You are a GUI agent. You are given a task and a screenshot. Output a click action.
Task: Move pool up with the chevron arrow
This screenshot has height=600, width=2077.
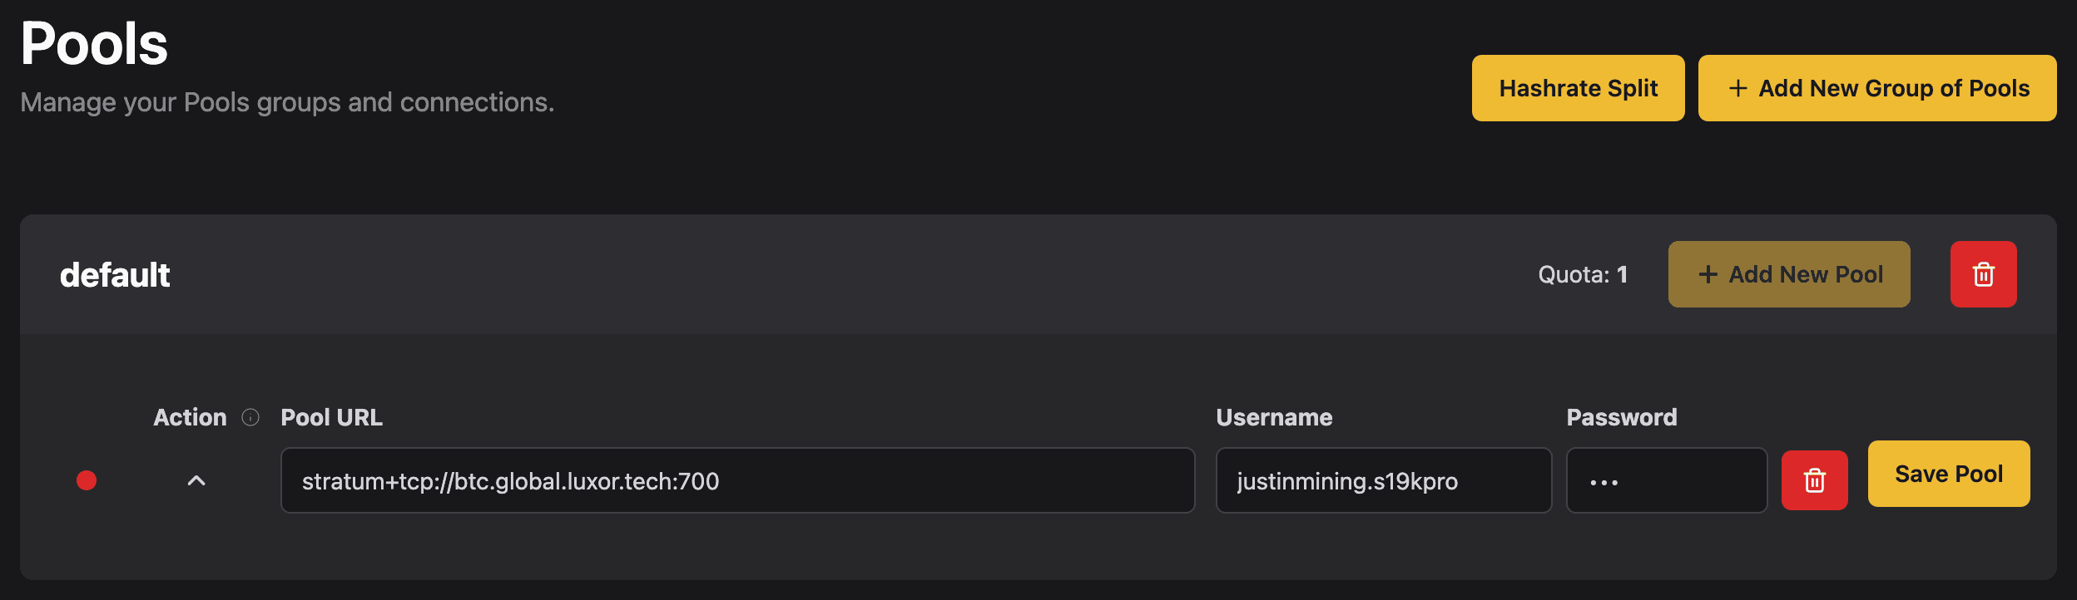click(x=196, y=480)
